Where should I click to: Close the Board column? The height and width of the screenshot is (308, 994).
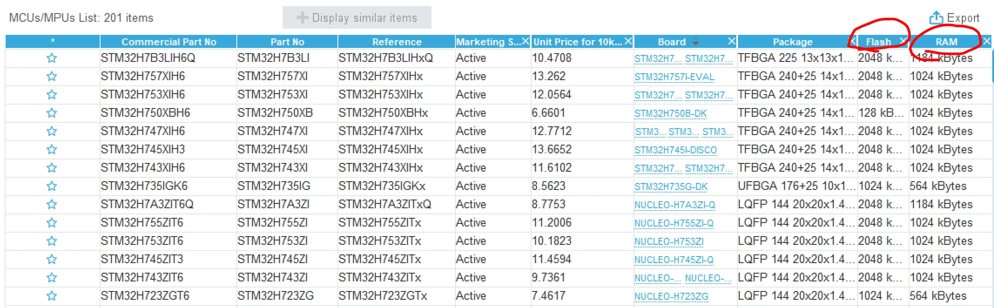pyautogui.click(x=731, y=41)
